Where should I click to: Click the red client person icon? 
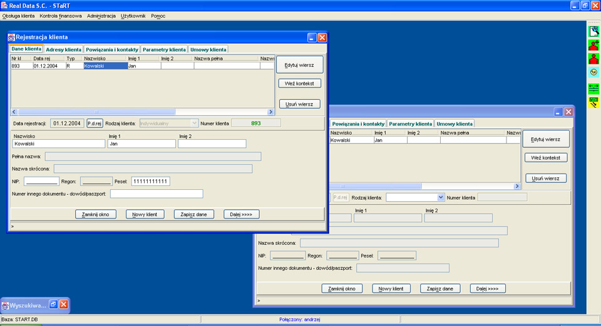point(593,59)
